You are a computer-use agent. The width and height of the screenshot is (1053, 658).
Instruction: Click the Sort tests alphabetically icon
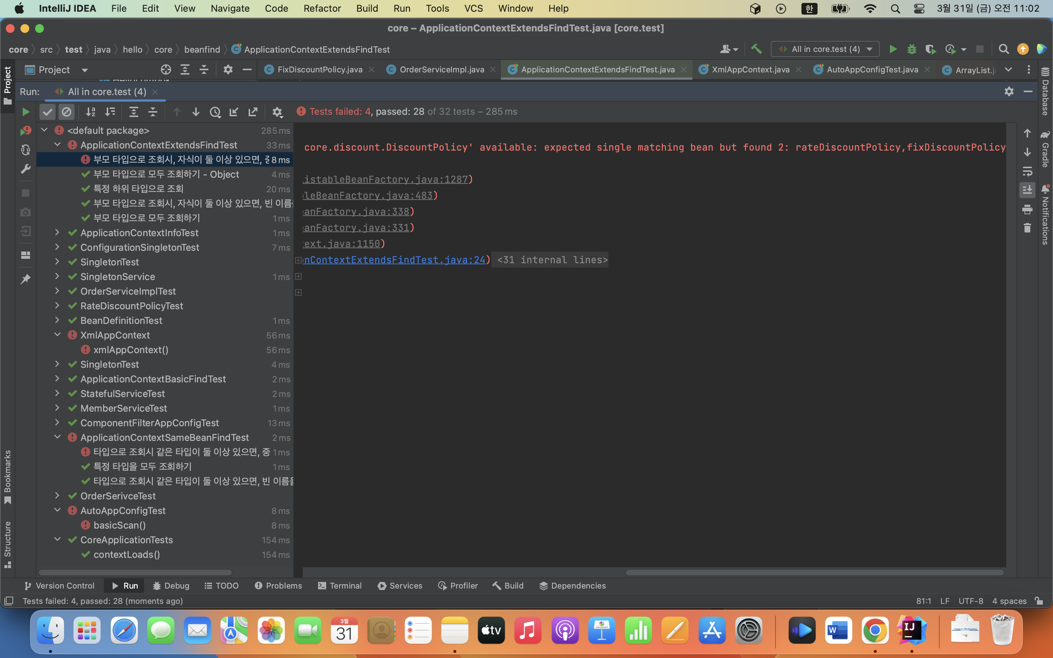point(90,112)
